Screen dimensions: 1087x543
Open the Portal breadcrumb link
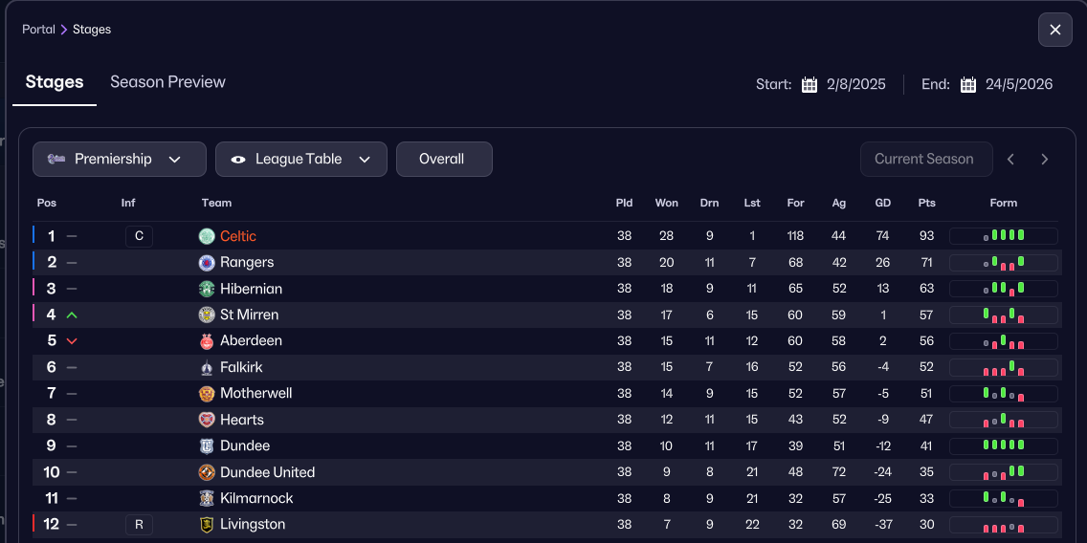[39, 30]
